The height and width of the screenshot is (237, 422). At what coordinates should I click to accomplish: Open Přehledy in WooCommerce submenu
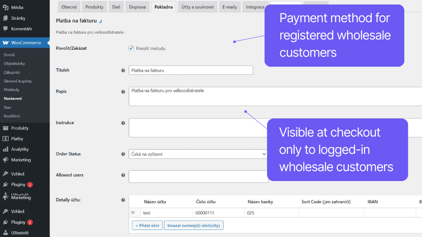(12, 90)
